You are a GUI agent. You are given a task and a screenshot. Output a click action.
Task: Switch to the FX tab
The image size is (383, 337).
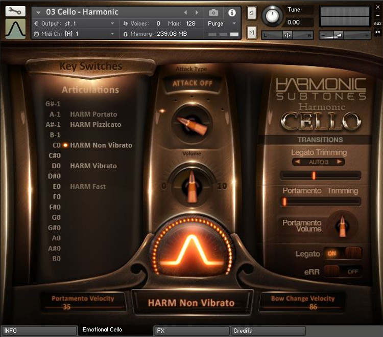[192, 331]
